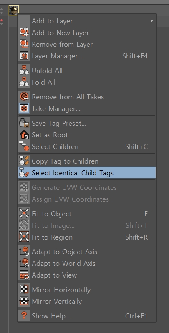The image size is (169, 333).
Task: Click the Take Manager icon
Action: click(24, 108)
